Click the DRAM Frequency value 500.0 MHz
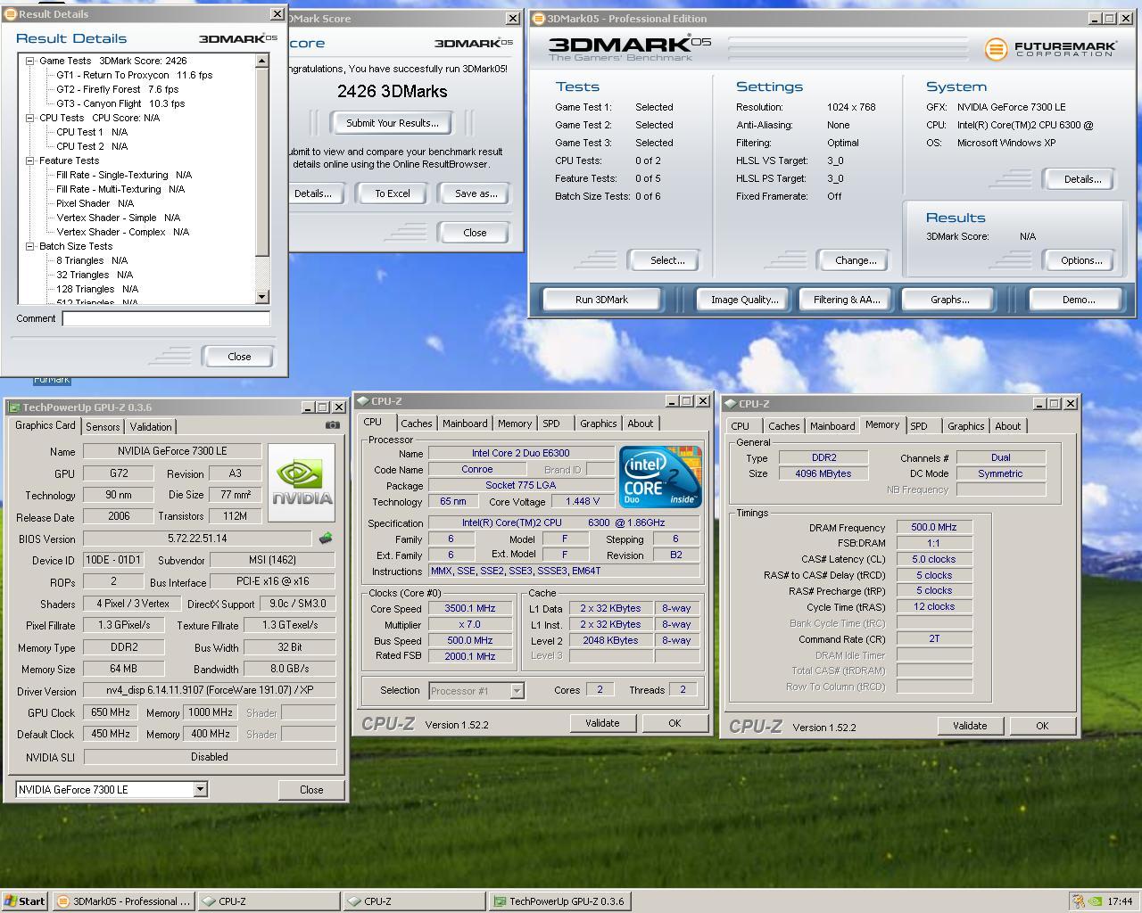Screen dimensions: 1142x913 click(x=933, y=527)
